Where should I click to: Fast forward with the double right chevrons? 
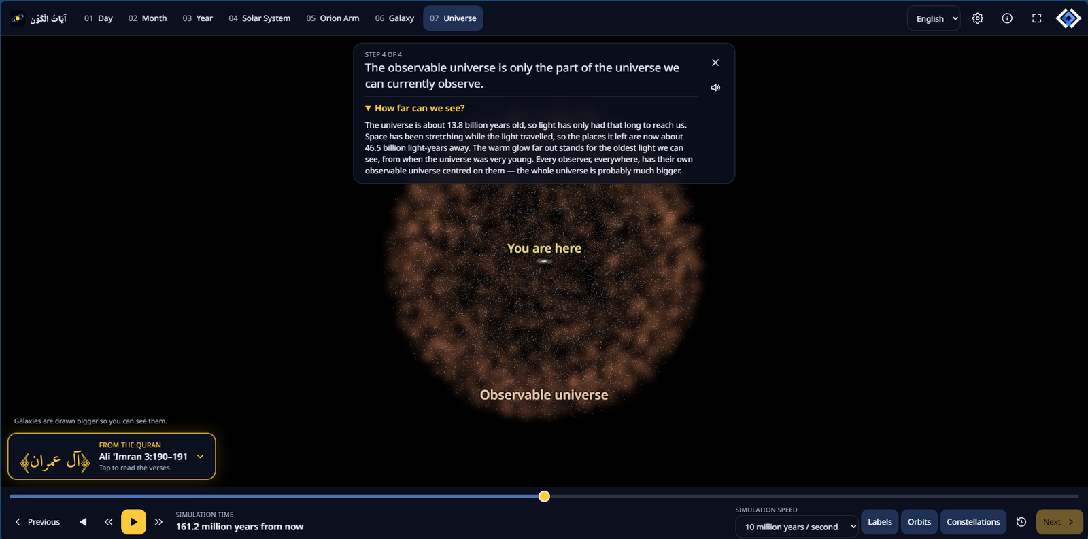click(x=158, y=522)
